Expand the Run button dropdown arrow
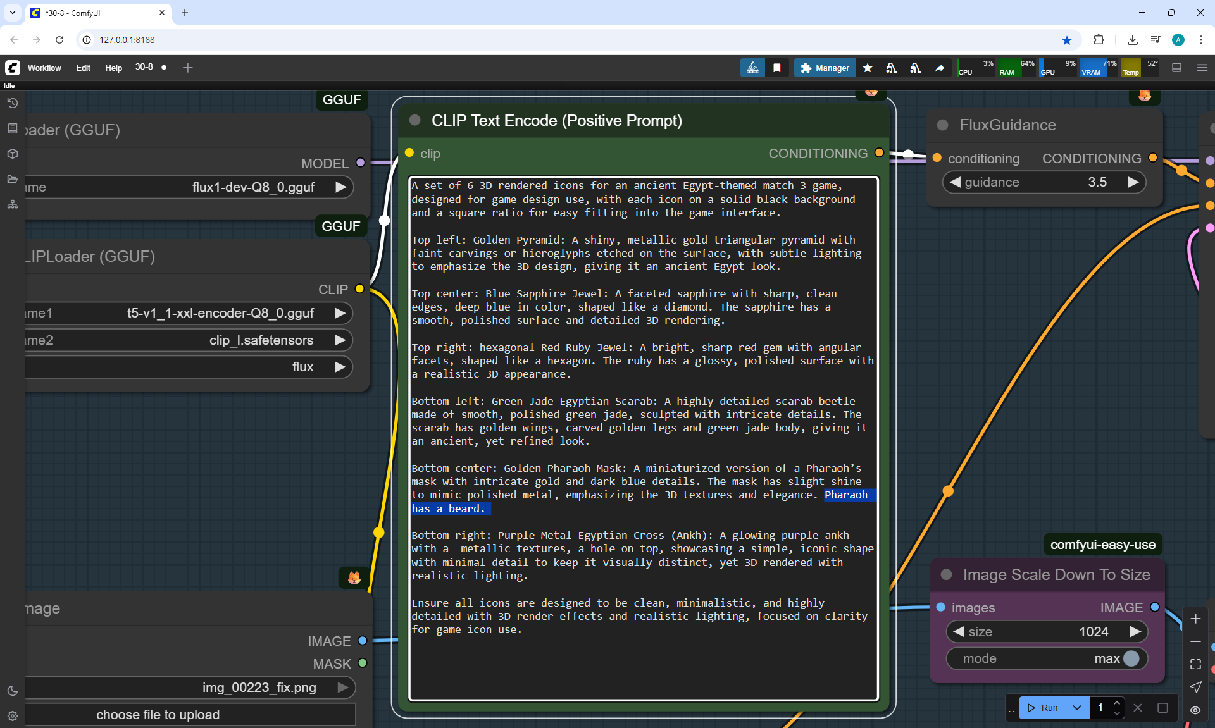The image size is (1215, 728). [x=1076, y=708]
